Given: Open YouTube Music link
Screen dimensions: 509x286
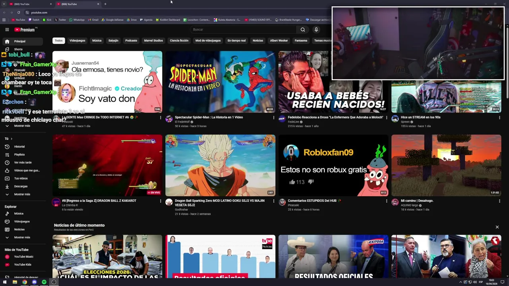Looking at the screenshot, I should click(23, 257).
